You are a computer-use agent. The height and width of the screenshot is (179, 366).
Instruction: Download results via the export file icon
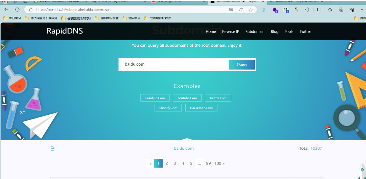click(x=53, y=149)
